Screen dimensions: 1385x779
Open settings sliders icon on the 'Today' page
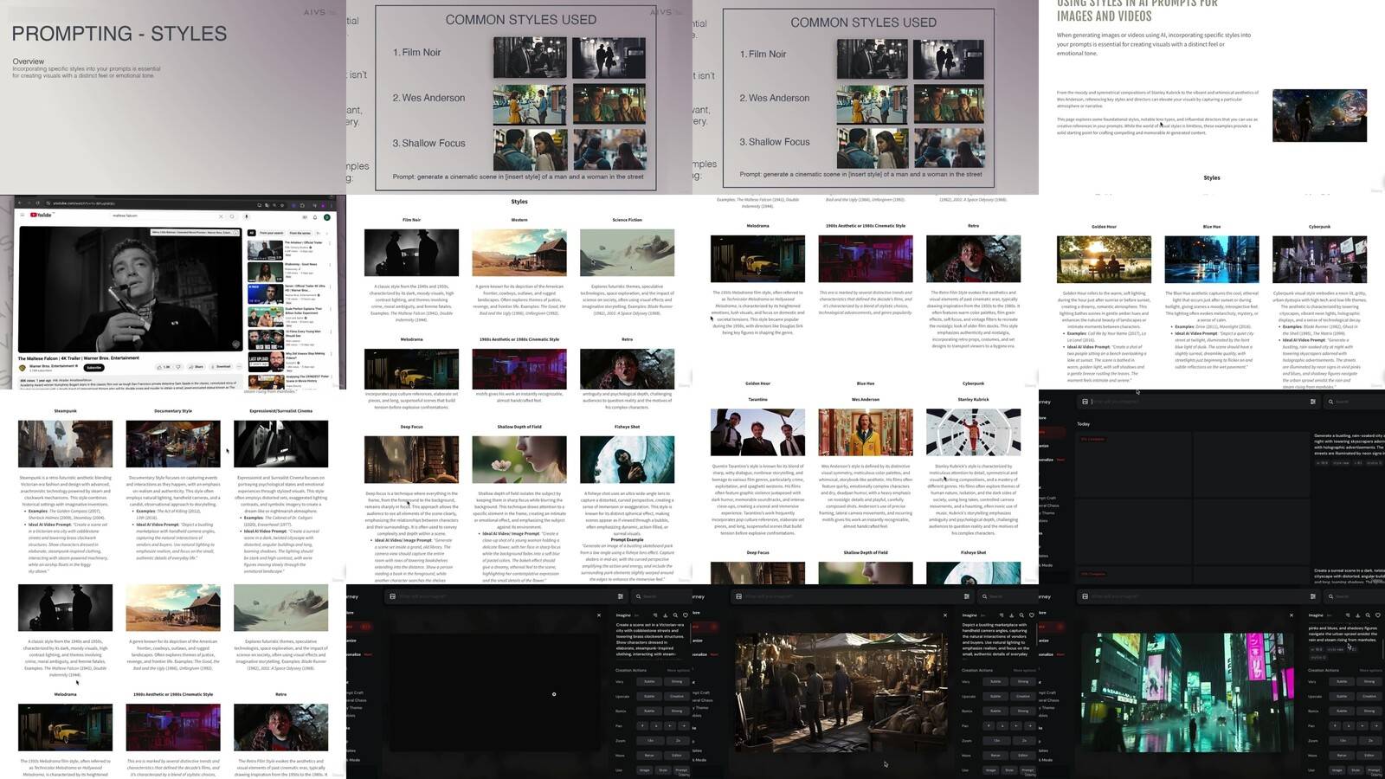click(x=1313, y=402)
